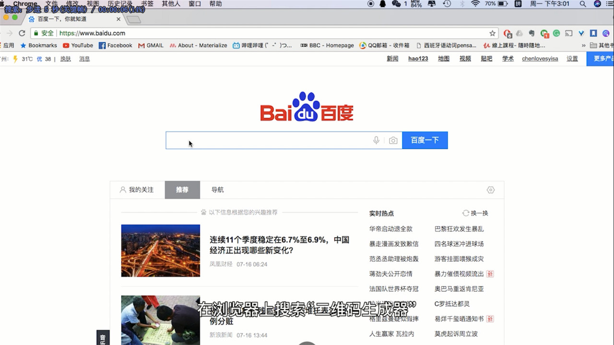Click the red extension icon with badge 6
Image resolution: width=614 pixels, height=345 pixels.
(x=508, y=34)
